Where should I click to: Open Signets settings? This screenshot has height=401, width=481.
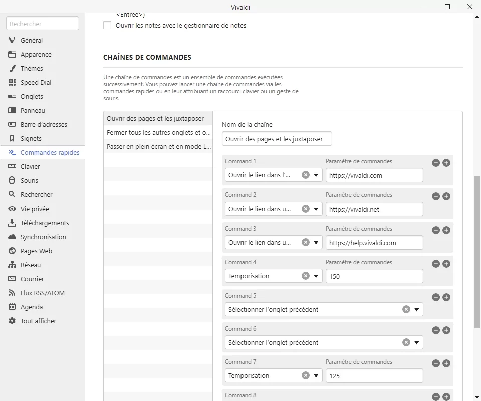point(42,139)
